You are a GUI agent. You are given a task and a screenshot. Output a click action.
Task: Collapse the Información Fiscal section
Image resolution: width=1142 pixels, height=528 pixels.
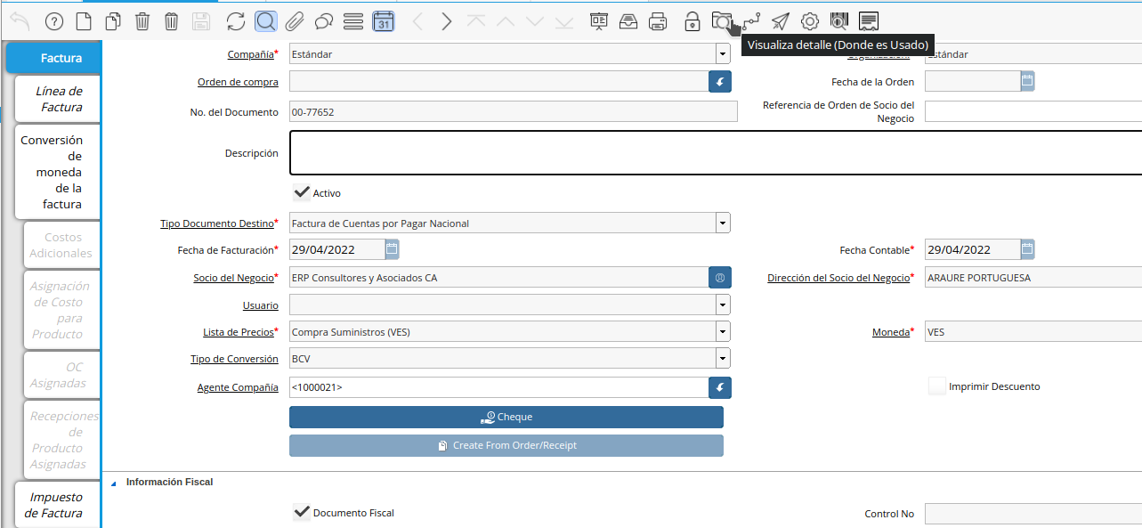click(113, 483)
